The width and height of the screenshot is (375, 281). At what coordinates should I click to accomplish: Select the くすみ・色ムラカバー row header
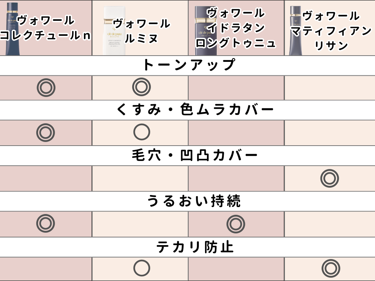coord(187,110)
